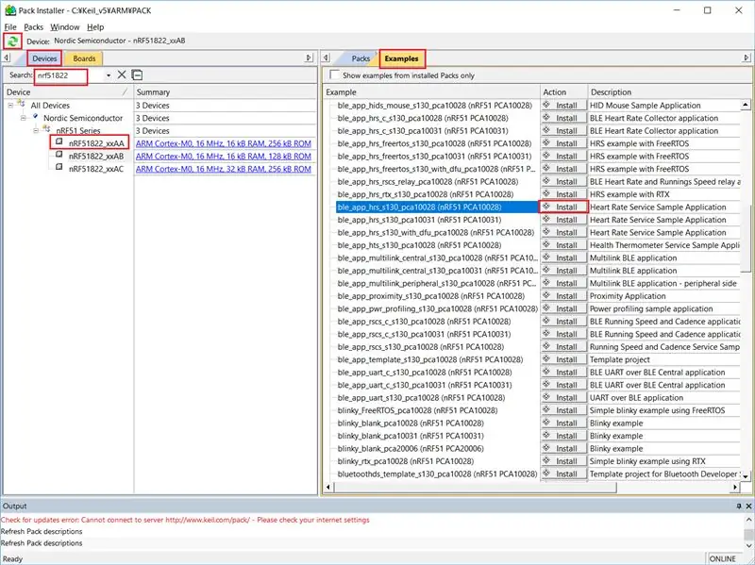The height and width of the screenshot is (565, 755).
Task: Collapse all devices using the tree collapse icon
Action: tap(137, 75)
